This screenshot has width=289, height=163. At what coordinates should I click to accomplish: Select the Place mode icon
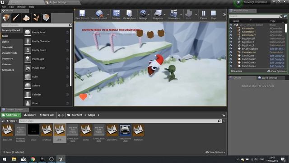click(x=6, y=18)
